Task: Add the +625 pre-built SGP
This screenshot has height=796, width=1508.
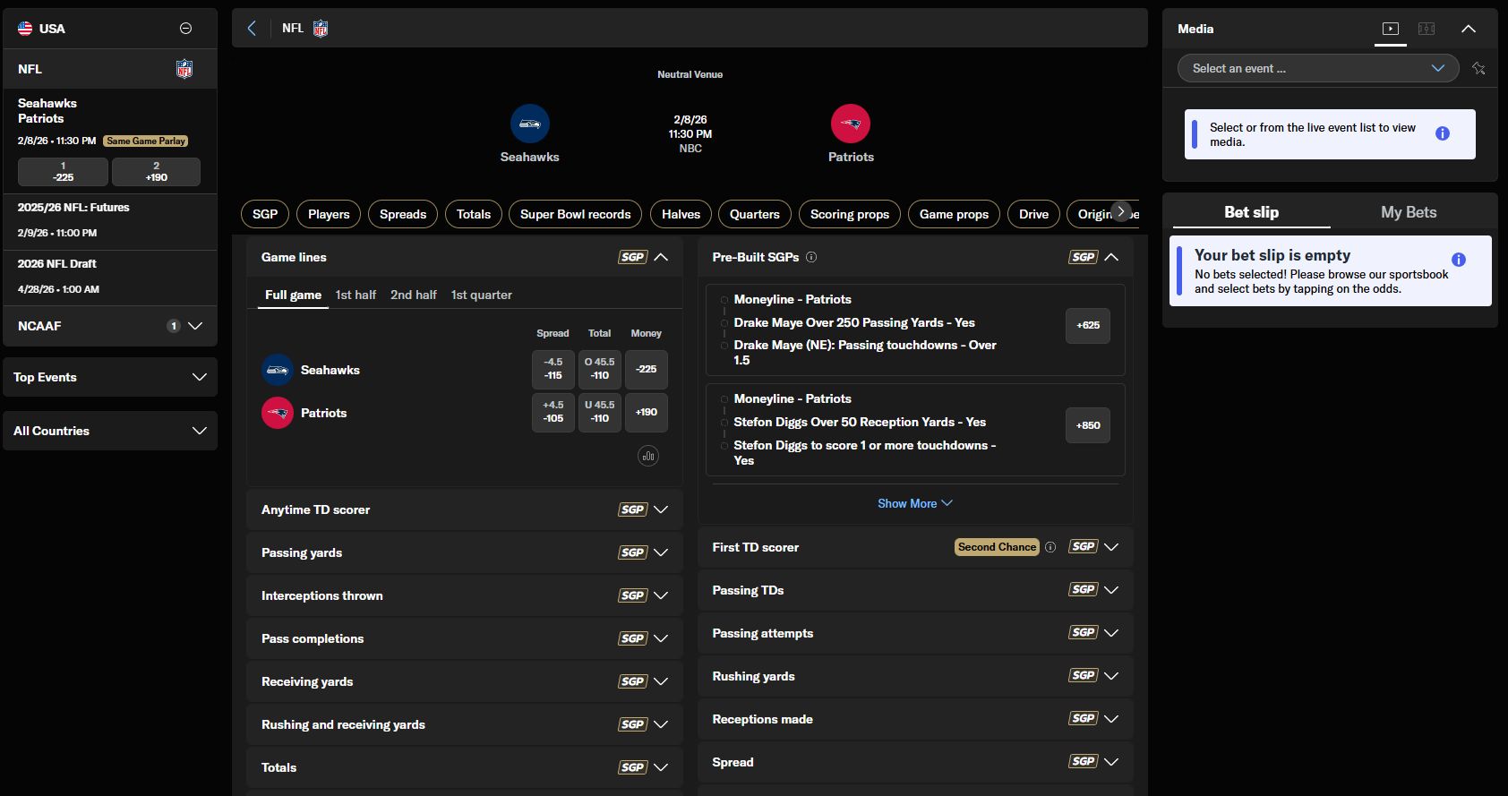Action: [1088, 326]
